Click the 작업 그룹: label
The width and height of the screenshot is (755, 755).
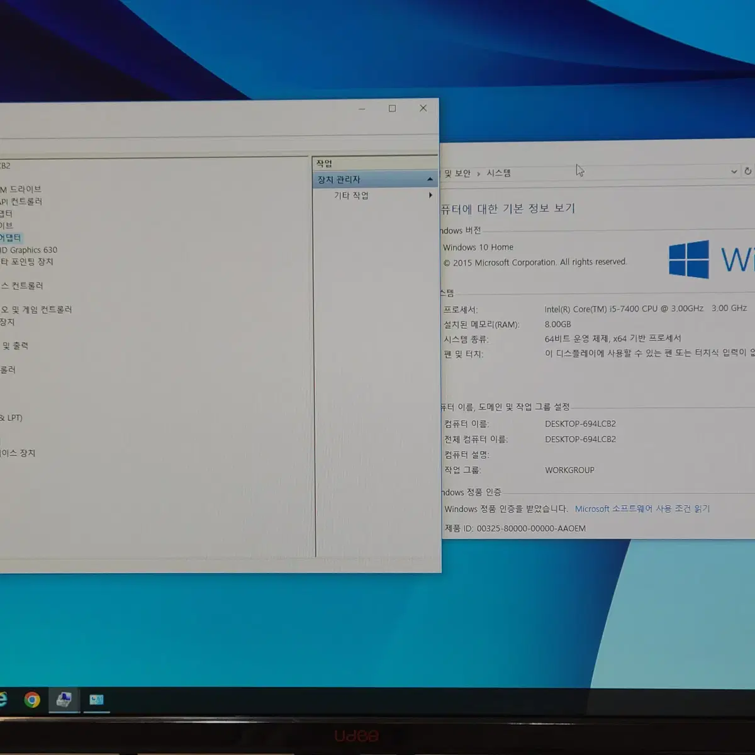[462, 470]
